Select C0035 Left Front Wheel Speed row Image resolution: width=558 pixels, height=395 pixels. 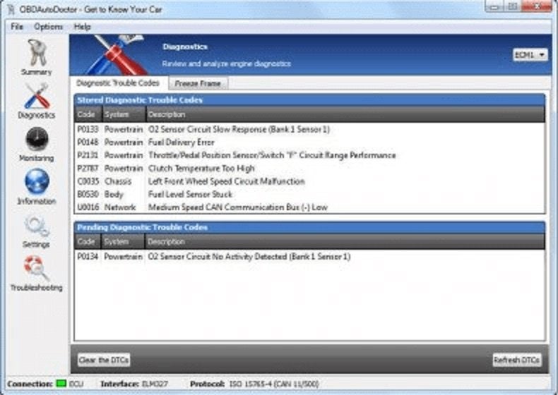(309, 181)
